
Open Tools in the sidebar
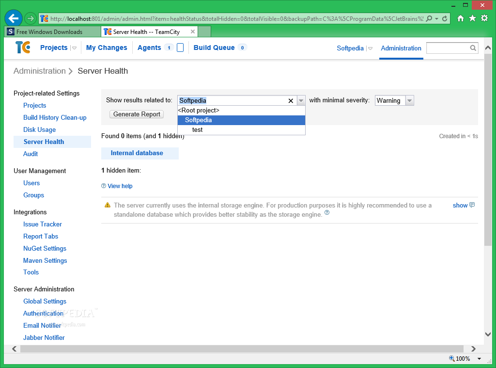pos(31,272)
